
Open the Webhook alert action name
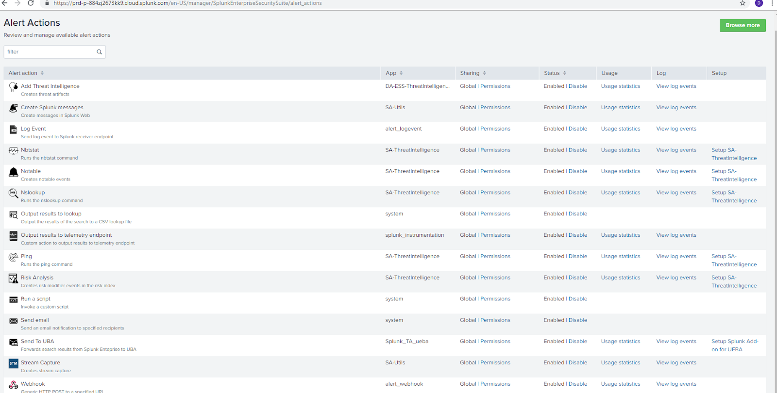point(33,384)
